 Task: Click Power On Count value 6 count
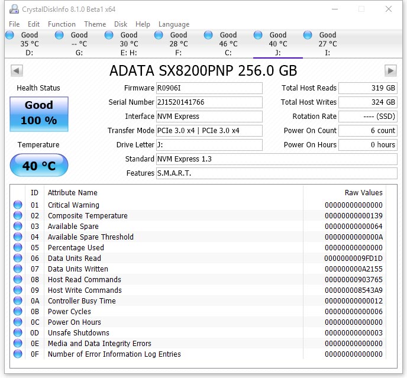(368, 131)
